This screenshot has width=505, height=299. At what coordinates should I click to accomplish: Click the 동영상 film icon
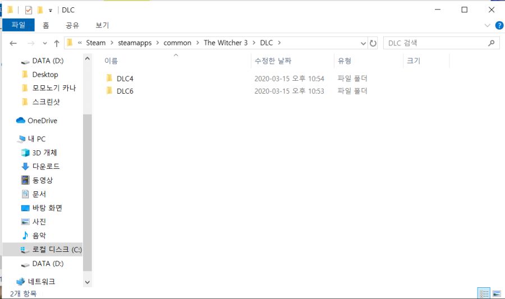click(25, 180)
